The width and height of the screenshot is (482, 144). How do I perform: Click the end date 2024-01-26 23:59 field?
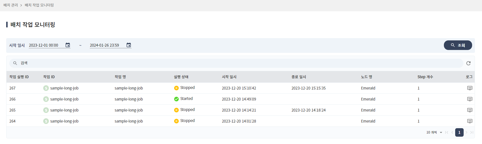106,45
